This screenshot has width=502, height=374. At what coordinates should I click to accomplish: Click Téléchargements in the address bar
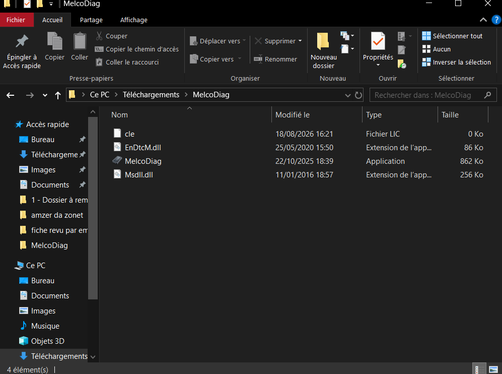click(x=151, y=95)
